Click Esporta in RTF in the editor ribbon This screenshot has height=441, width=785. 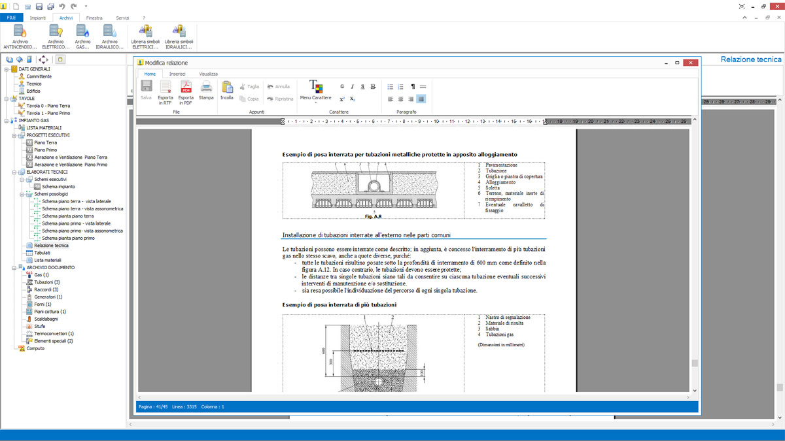click(166, 92)
